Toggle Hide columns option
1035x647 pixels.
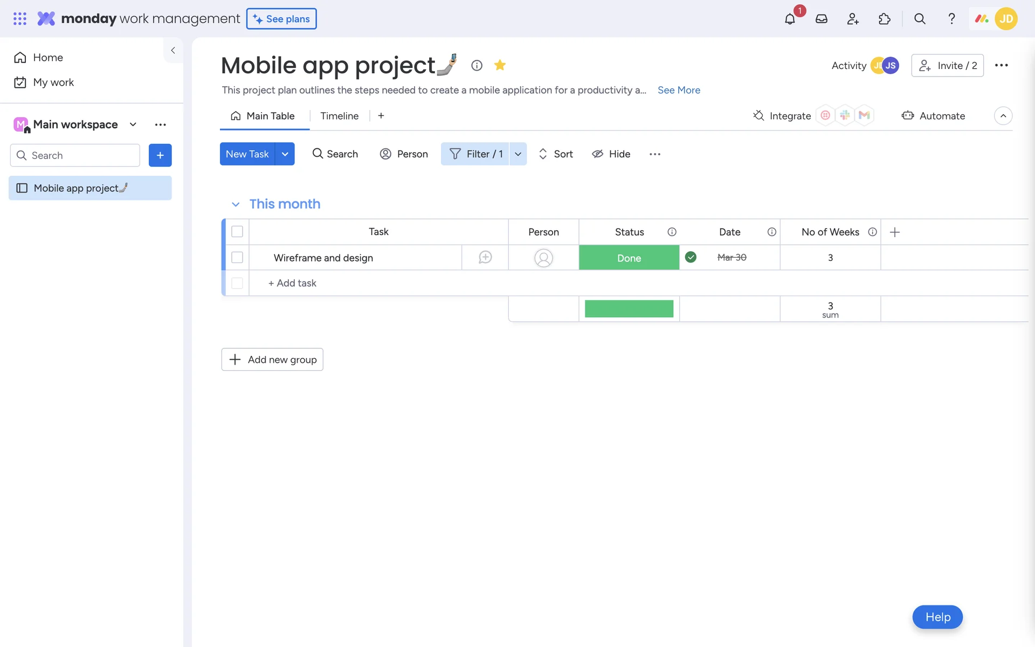tap(611, 154)
